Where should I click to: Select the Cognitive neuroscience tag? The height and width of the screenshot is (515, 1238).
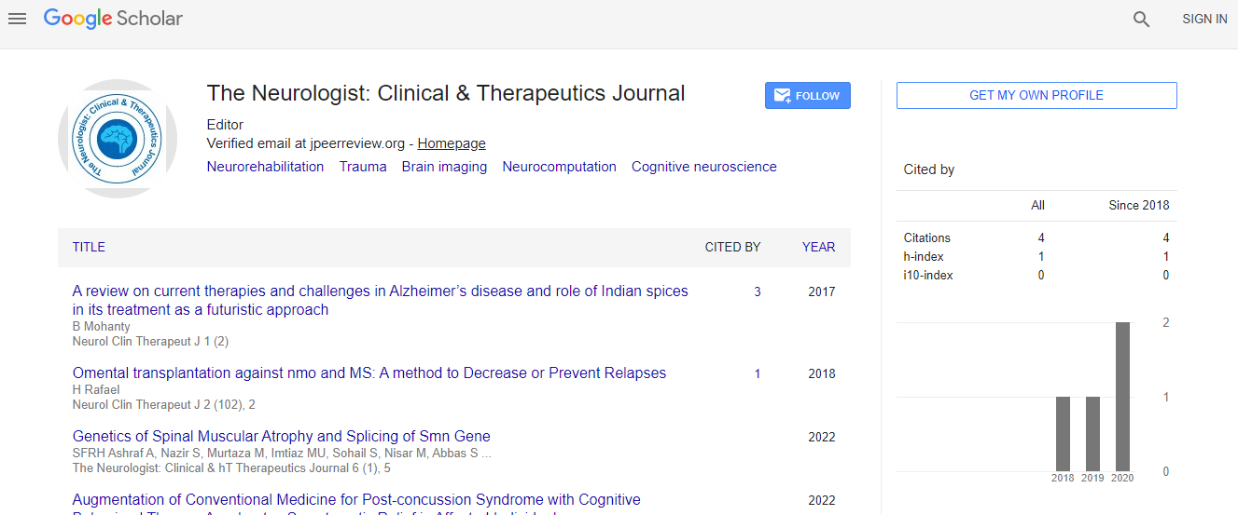point(703,167)
